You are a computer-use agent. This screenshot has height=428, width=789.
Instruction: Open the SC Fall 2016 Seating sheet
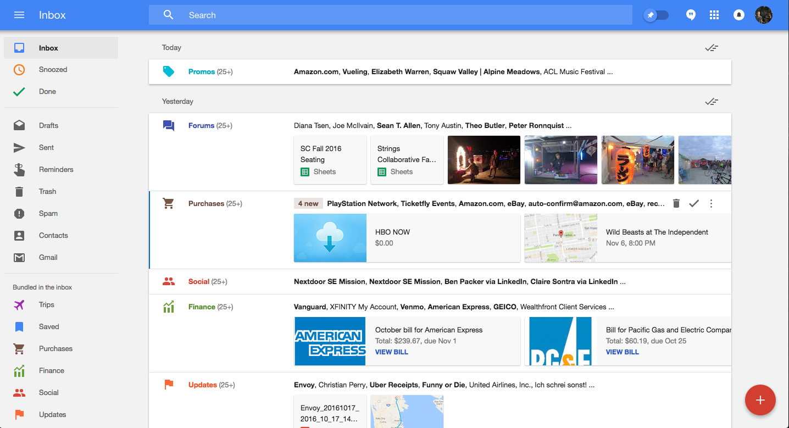coord(330,160)
